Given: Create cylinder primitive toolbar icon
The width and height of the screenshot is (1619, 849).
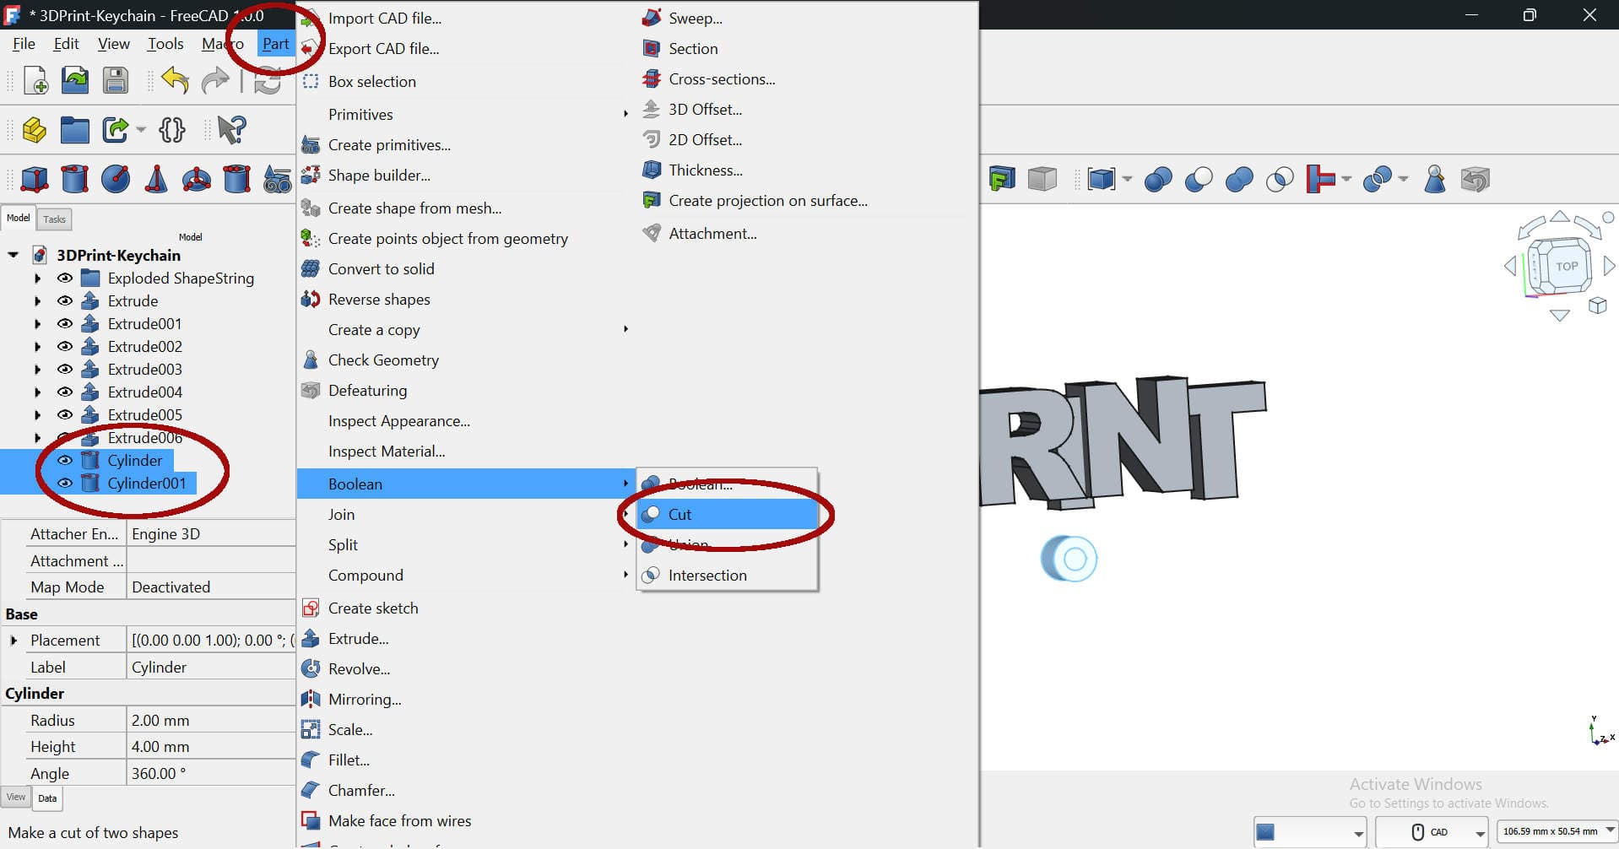Looking at the screenshot, I should (x=75, y=179).
